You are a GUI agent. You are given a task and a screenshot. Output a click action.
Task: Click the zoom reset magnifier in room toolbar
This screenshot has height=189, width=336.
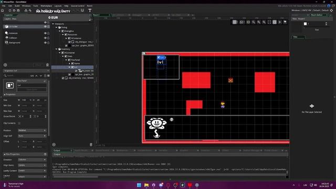[x=259, y=22]
